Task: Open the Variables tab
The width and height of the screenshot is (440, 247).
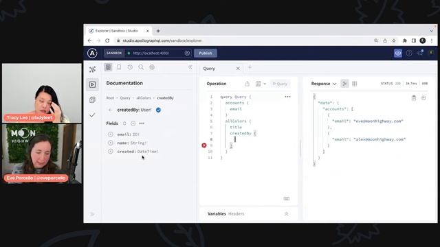Action: tap(217, 213)
